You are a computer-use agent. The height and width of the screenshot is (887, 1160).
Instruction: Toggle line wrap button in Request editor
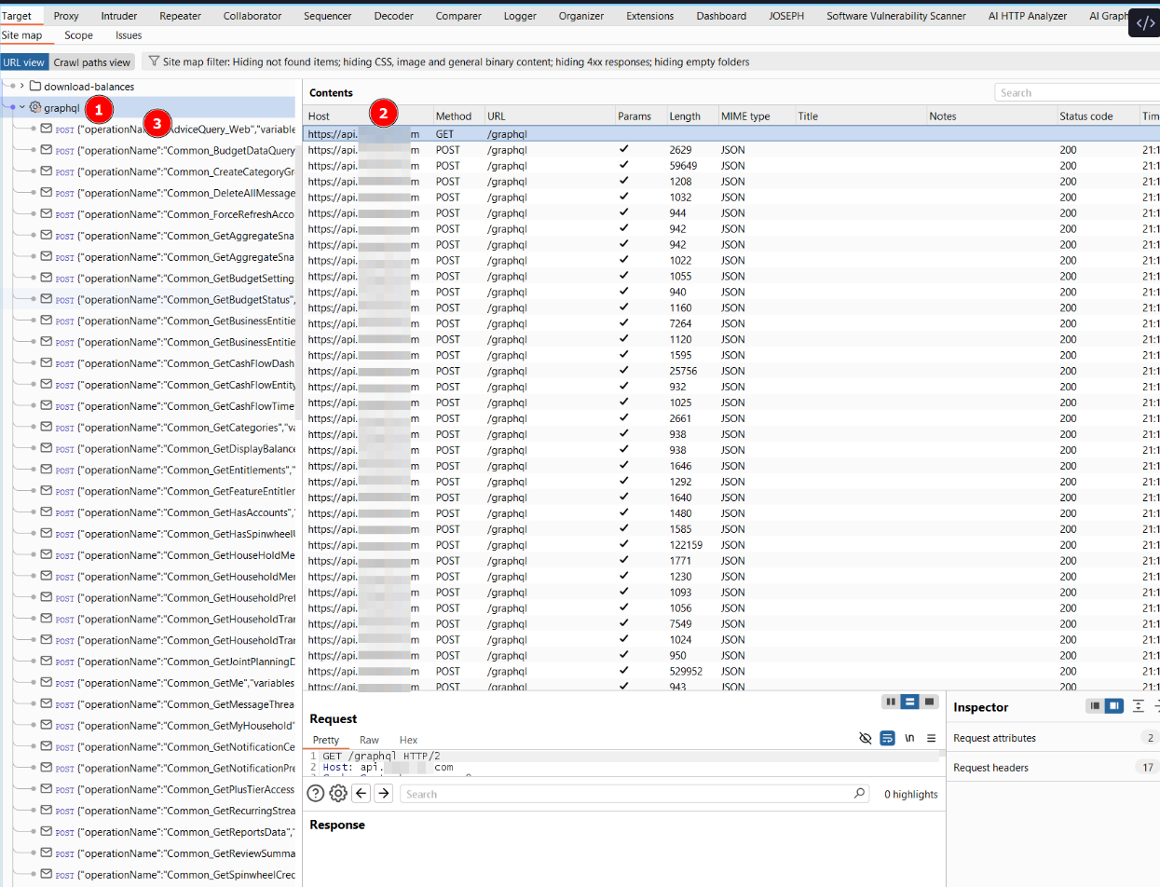[x=888, y=738]
